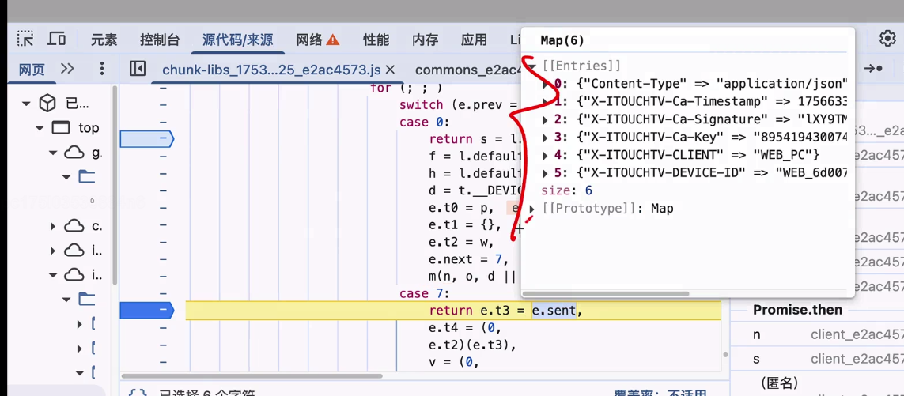Expand the [[Prototype]]: Map row

(x=532, y=209)
